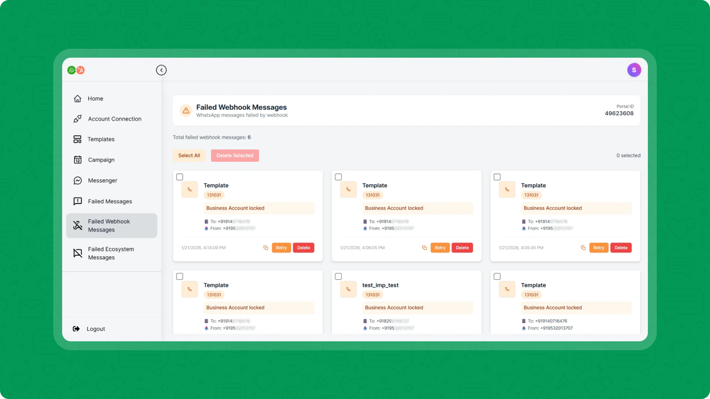Tick the checkbox on the test_imp_test card
The height and width of the screenshot is (399, 710).
[338, 277]
